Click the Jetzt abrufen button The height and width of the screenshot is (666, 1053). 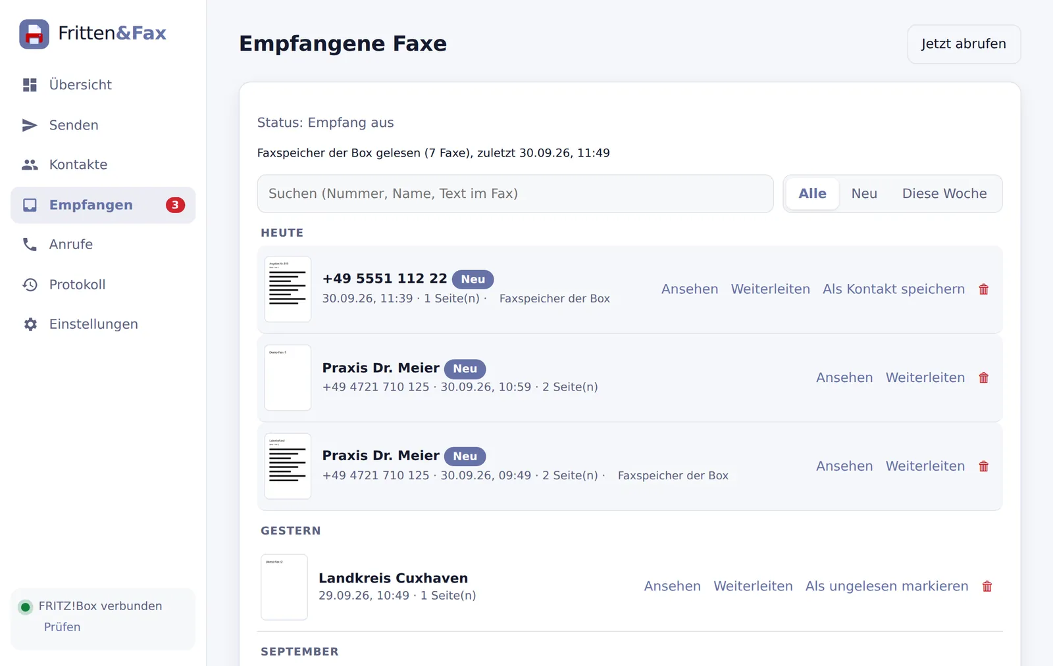click(963, 44)
